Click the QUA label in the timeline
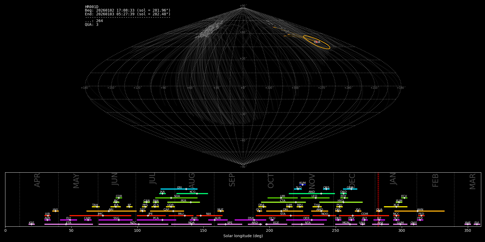The image size is (485, 242). (x=379, y=210)
